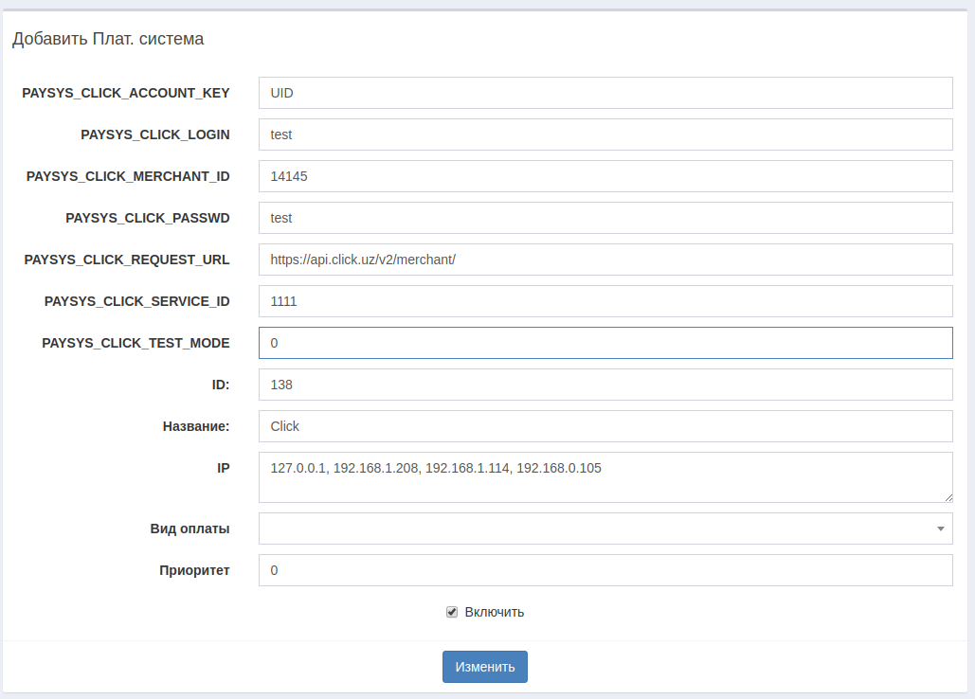Edit the request URL input field
The height and width of the screenshot is (699, 975).
pyautogui.click(x=605, y=260)
